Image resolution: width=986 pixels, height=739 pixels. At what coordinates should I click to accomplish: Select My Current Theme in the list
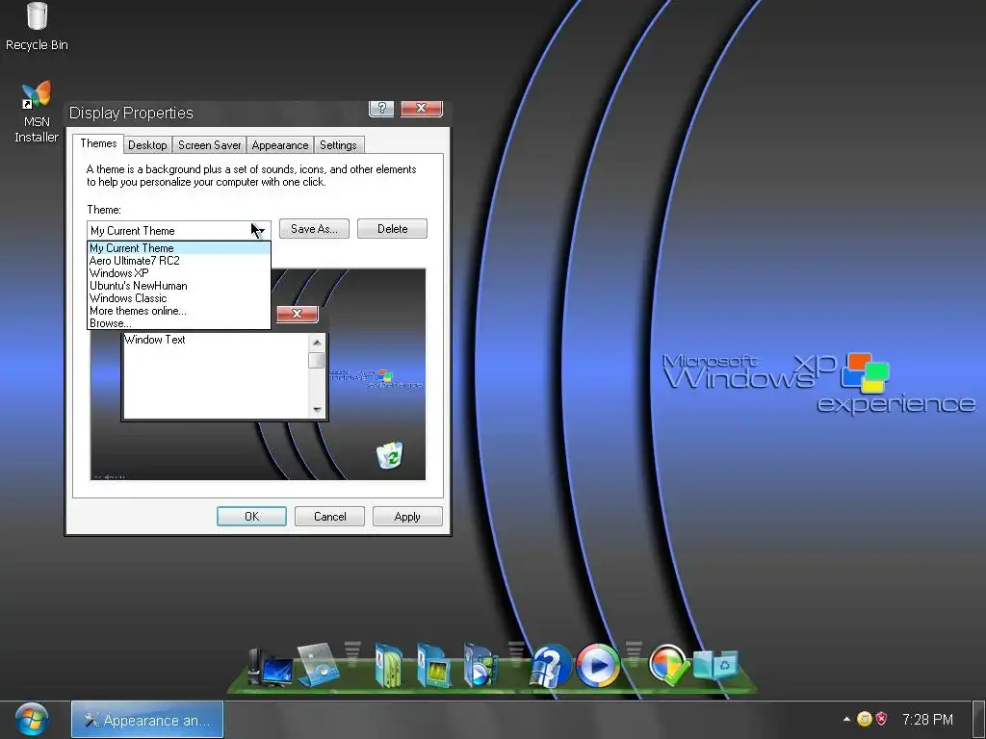(x=178, y=248)
